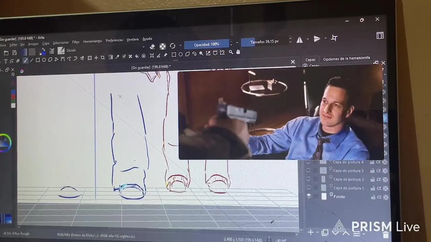The image size is (431, 242).
Task: Select the Move layer tool
Action: (x=96, y=58)
